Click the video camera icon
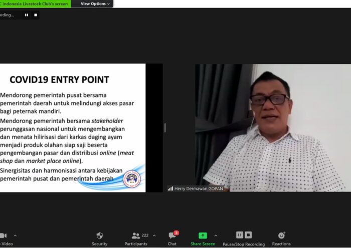This screenshot has width=351, height=248. click(3, 235)
